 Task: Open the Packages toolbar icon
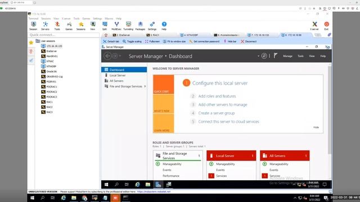(x=140, y=26)
